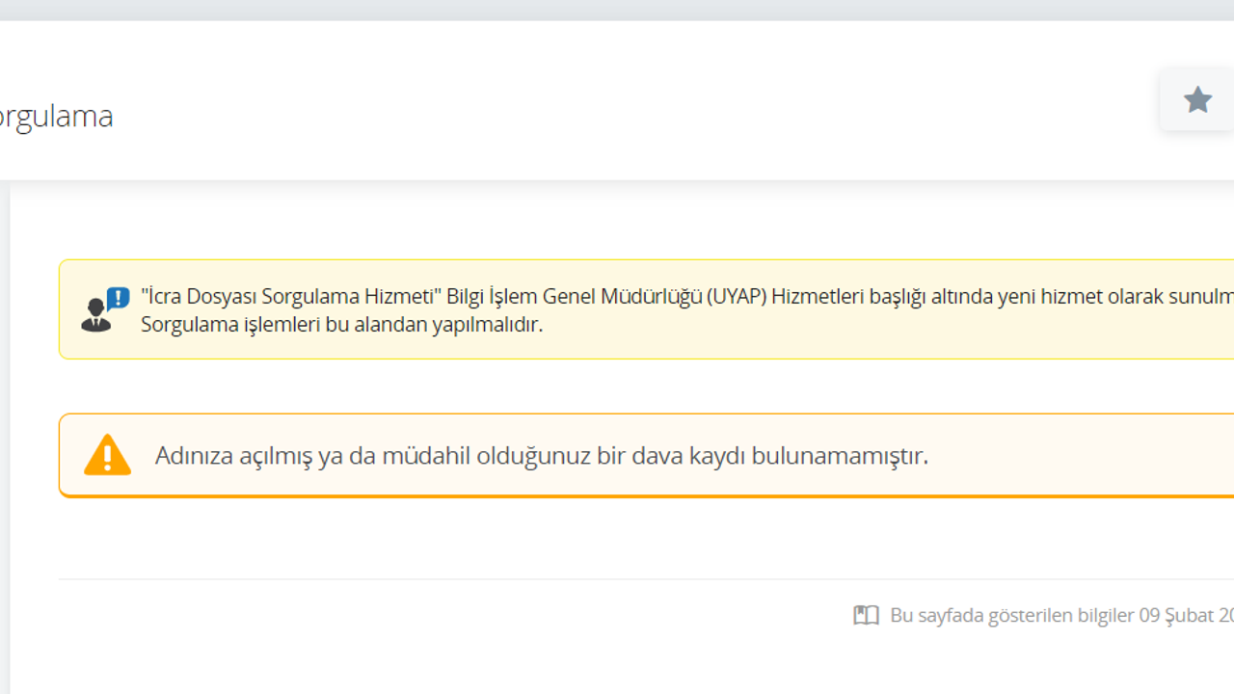Screen dimensions: 1234x694
Task: Click the person with exclamation info icon
Action: point(97,315)
